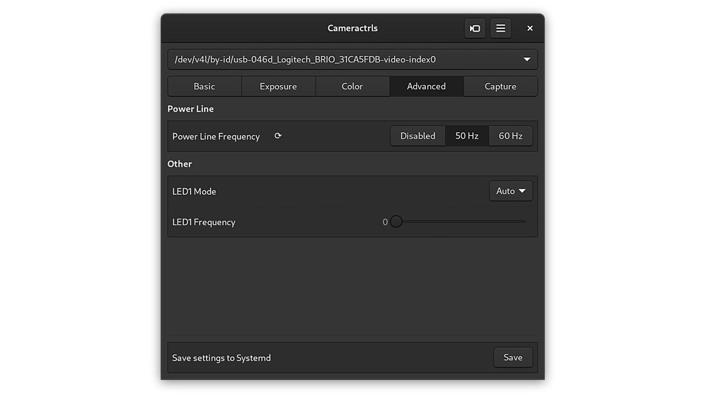Set LED1 Frequency by clicking slider track
The height and width of the screenshot is (397, 706).
click(465, 222)
